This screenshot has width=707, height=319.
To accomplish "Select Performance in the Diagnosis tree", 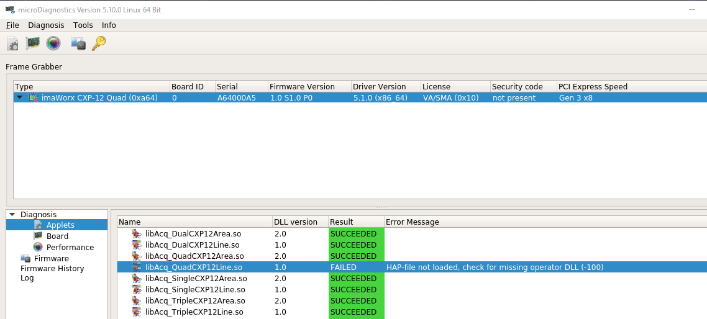I will (70, 248).
